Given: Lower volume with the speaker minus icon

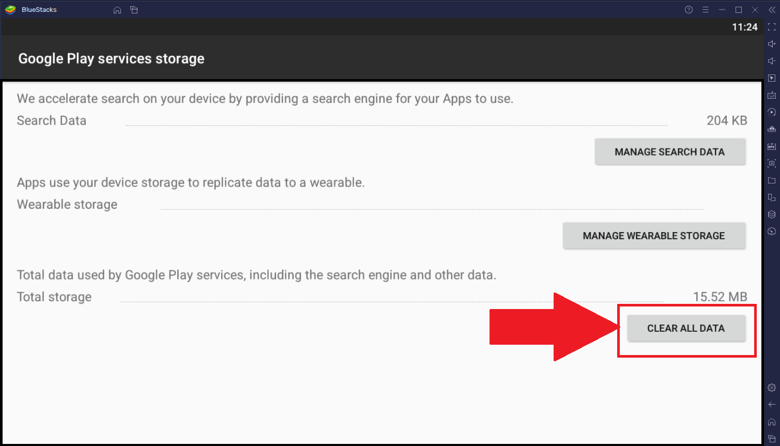Looking at the screenshot, I should 772,61.
